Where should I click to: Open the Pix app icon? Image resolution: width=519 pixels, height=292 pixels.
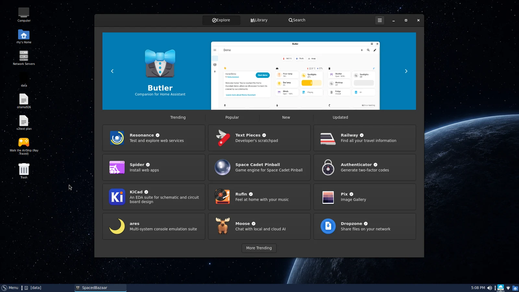[x=328, y=197]
